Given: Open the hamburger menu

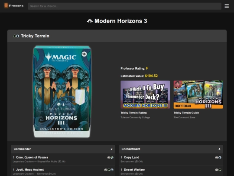Looking at the screenshot, I should pos(227,6).
